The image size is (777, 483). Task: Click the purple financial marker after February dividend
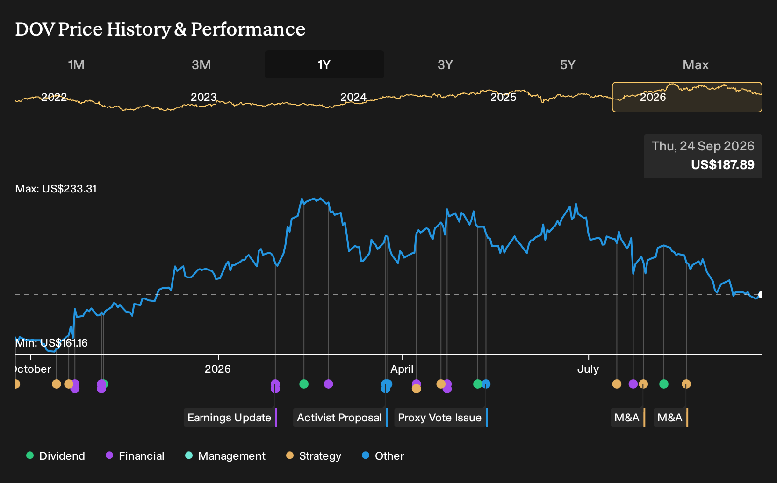tap(329, 384)
